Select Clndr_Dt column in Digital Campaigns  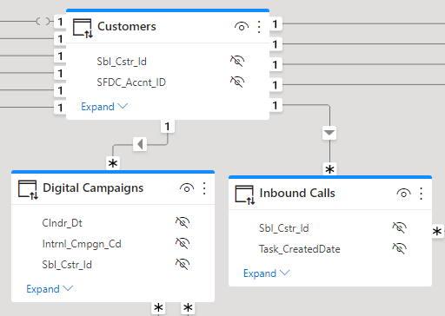[62, 223]
